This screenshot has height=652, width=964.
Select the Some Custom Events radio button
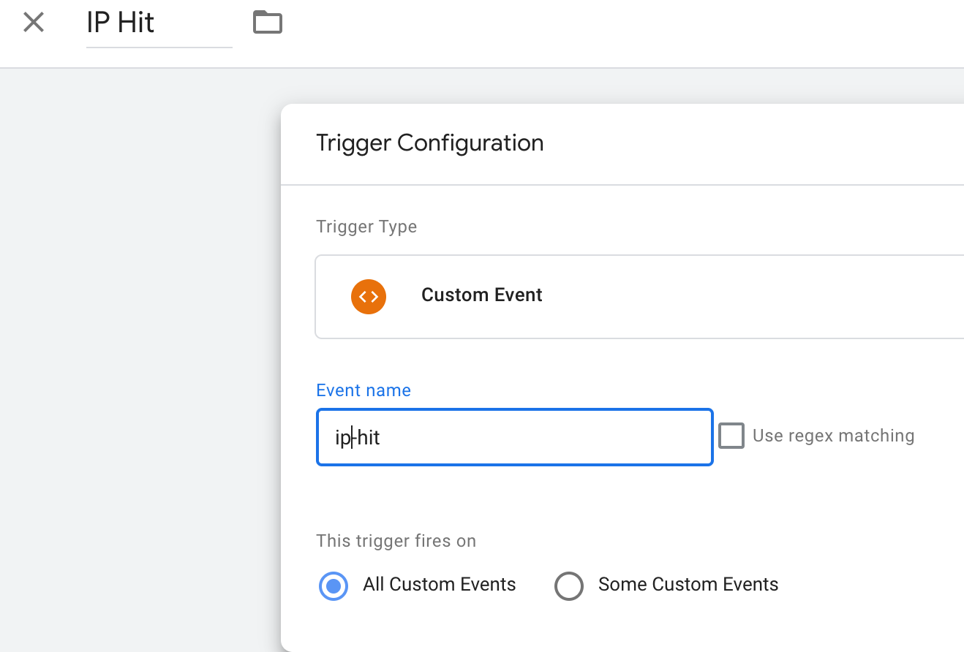pyautogui.click(x=569, y=585)
